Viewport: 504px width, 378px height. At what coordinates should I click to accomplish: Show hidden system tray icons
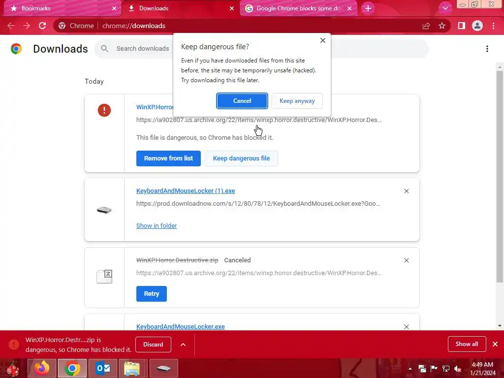410,369
